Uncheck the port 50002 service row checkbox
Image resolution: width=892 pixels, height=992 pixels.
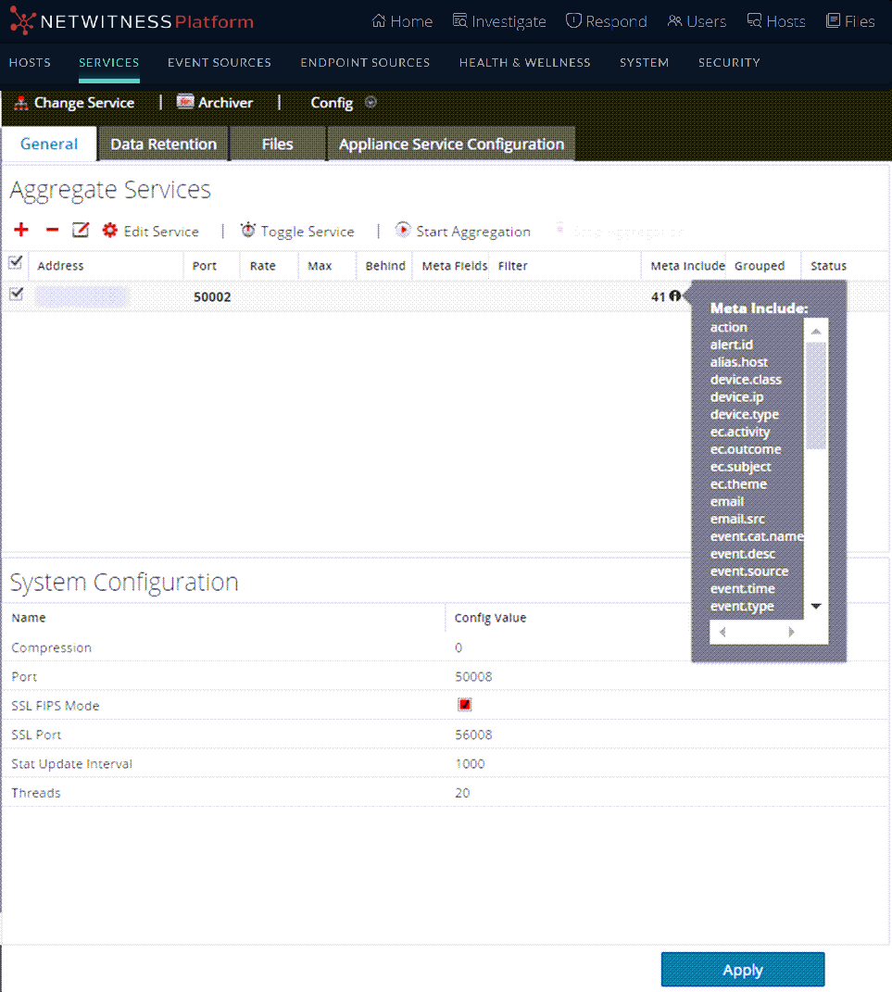click(15, 295)
